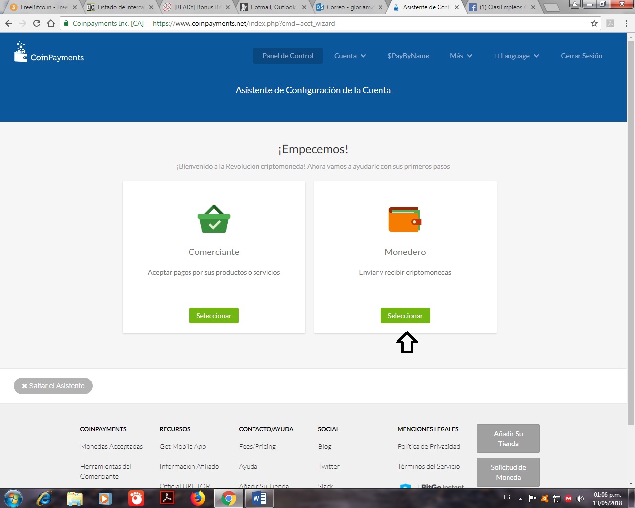Switch to the ClasiEmpleos Facebook tab
Image resolution: width=635 pixels, height=508 pixels.
coord(501,7)
